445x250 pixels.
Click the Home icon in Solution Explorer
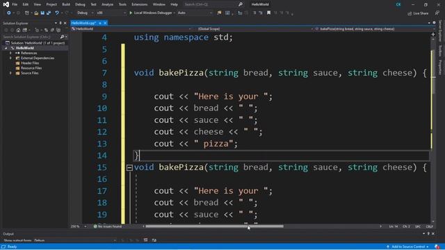pyautogui.click(x=18, y=30)
